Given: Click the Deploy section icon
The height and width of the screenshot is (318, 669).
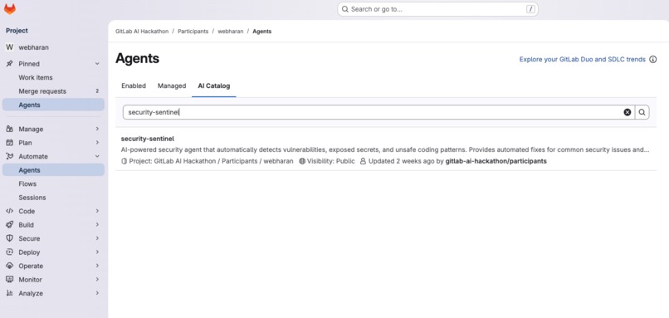Looking at the screenshot, I should [9, 252].
